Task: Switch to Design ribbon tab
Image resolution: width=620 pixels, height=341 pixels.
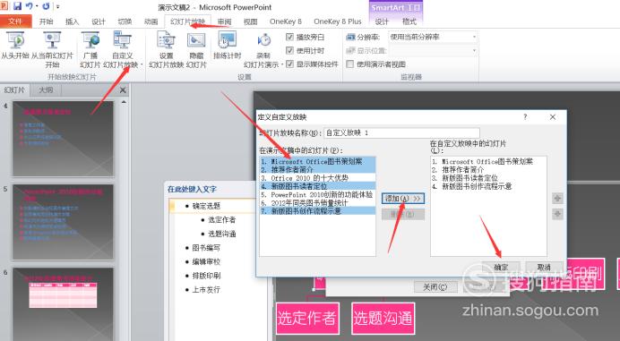Action: [99, 21]
